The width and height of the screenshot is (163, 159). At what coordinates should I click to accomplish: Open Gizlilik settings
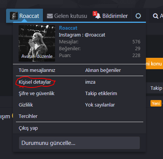coord(26,105)
